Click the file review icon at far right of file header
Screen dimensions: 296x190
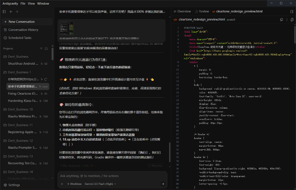click(x=292, y=20)
